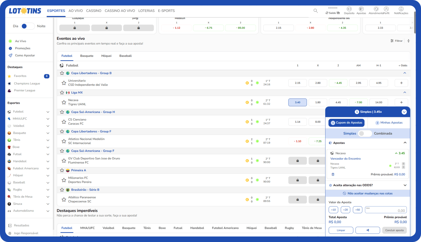Open the Minhas Apostas tab
The image size is (421, 242).
pyautogui.click(x=389, y=123)
